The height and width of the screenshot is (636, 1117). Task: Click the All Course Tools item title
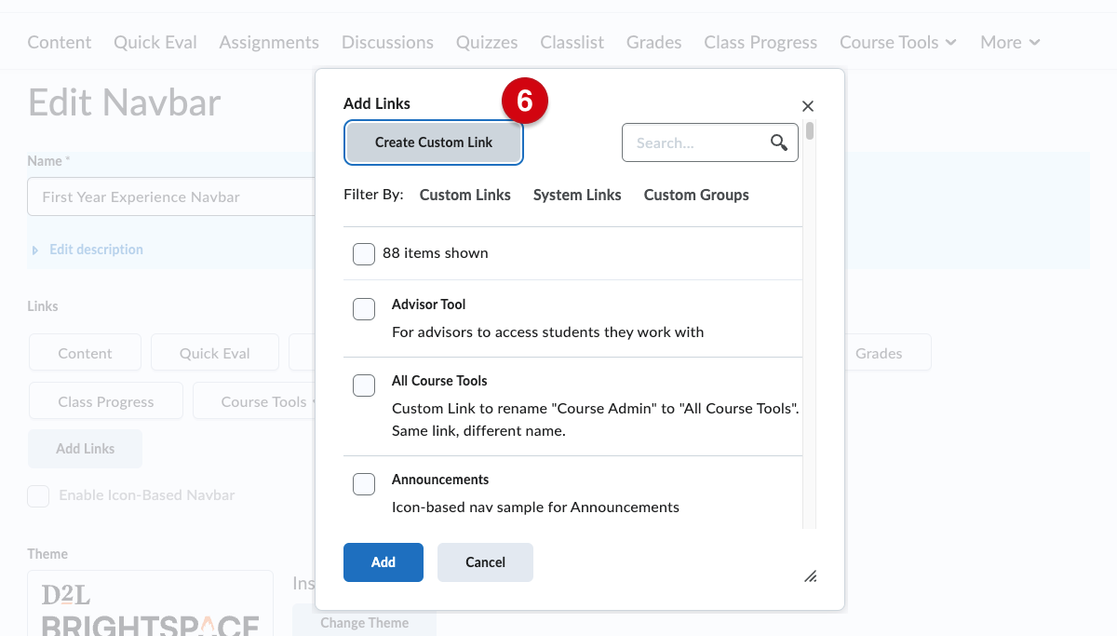coord(439,381)
